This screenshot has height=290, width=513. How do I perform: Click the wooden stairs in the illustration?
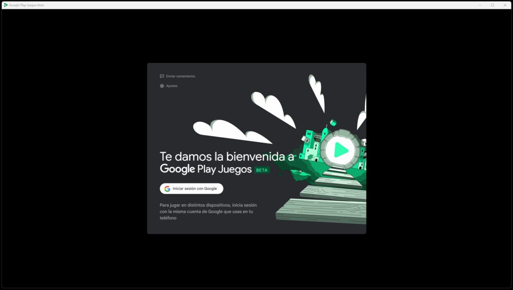tap(326, 205)
